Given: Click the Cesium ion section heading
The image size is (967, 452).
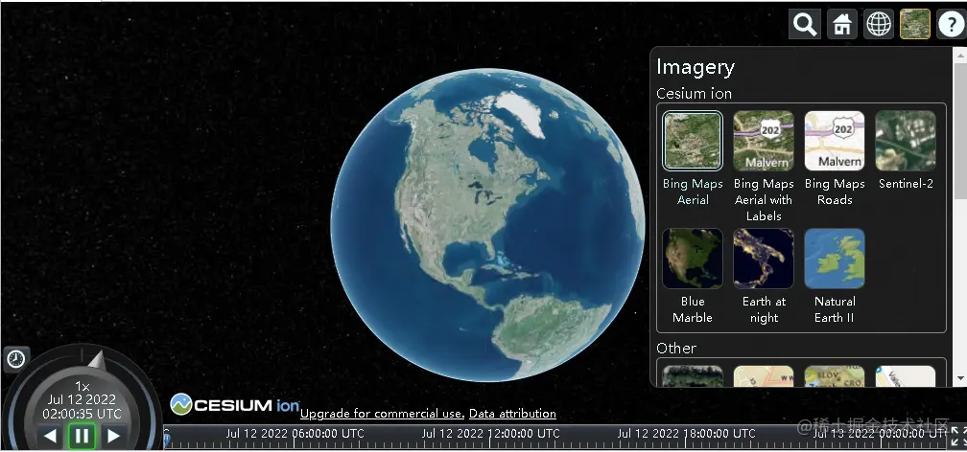Looking at the screenshot, I should 694,94.
